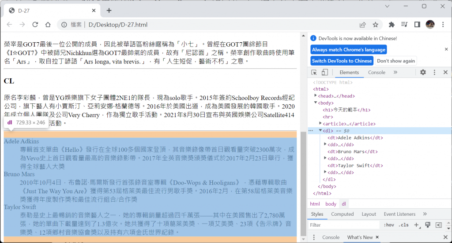Activate the inspect element picker

[x=314, y=73]
